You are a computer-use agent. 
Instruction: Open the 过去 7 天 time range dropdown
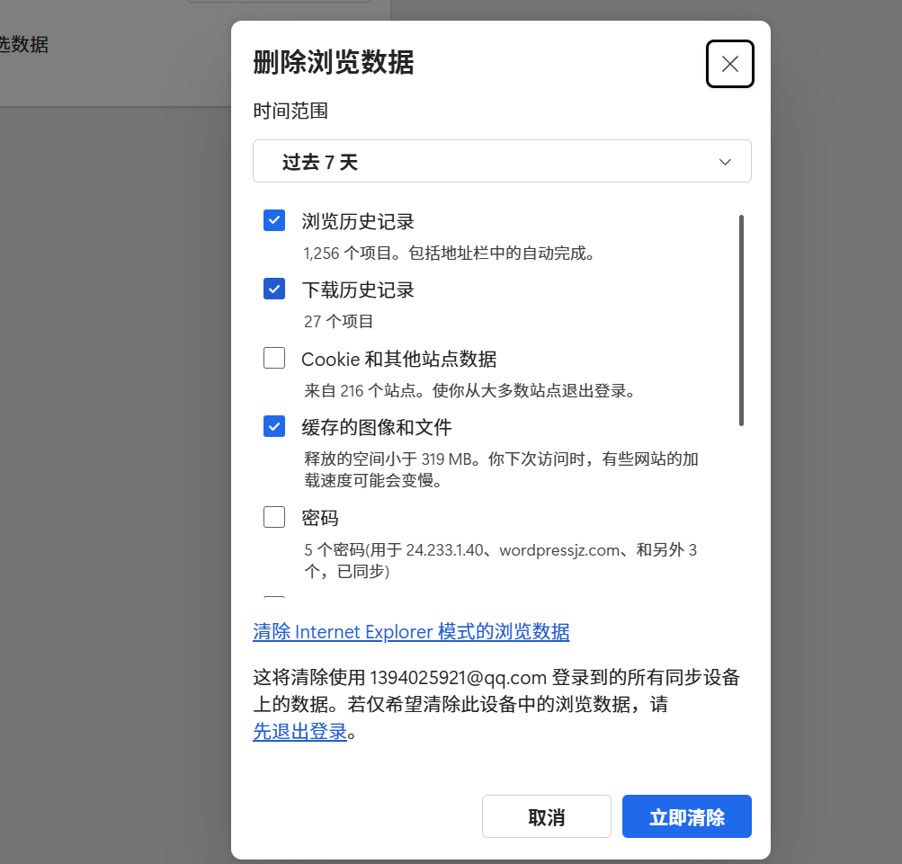(502, 161)
